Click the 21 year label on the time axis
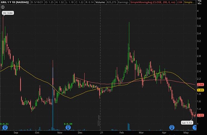This screenshot has width=207, height=135. (101, 133)
